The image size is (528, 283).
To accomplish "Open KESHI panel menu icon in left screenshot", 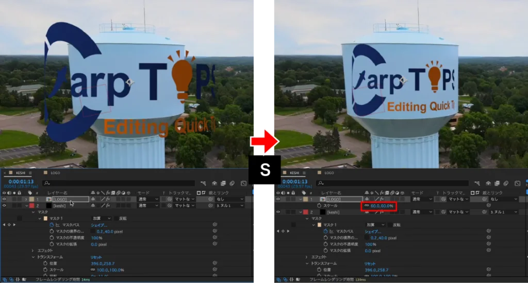I will (x=30, y=173).
